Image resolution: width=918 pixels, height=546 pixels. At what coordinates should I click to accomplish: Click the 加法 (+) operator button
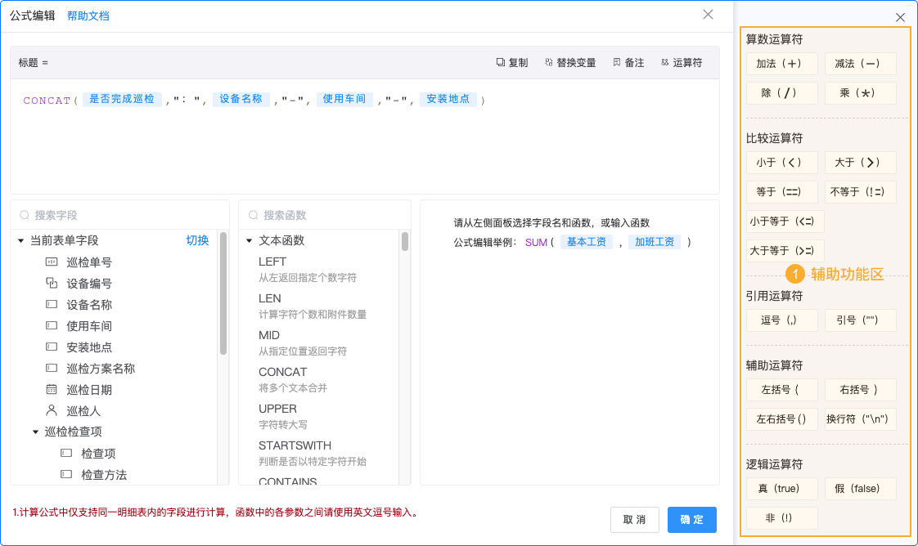(x=781, y=63)
